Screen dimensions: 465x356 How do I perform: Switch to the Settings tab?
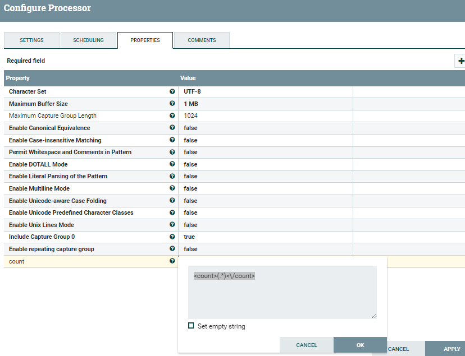(31, 40)
